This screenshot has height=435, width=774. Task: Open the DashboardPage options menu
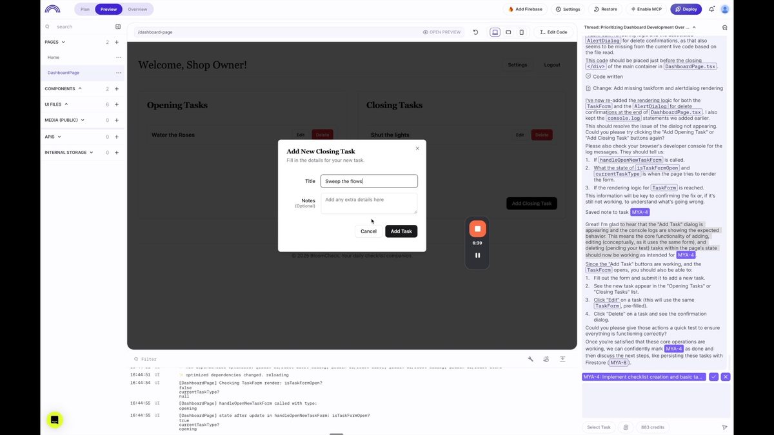118,73
